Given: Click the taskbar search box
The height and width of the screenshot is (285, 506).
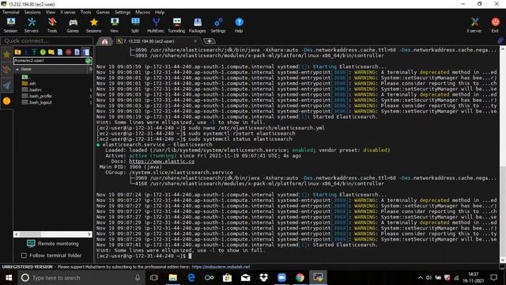Looking at the screenshot, I should tap(81, 278).
